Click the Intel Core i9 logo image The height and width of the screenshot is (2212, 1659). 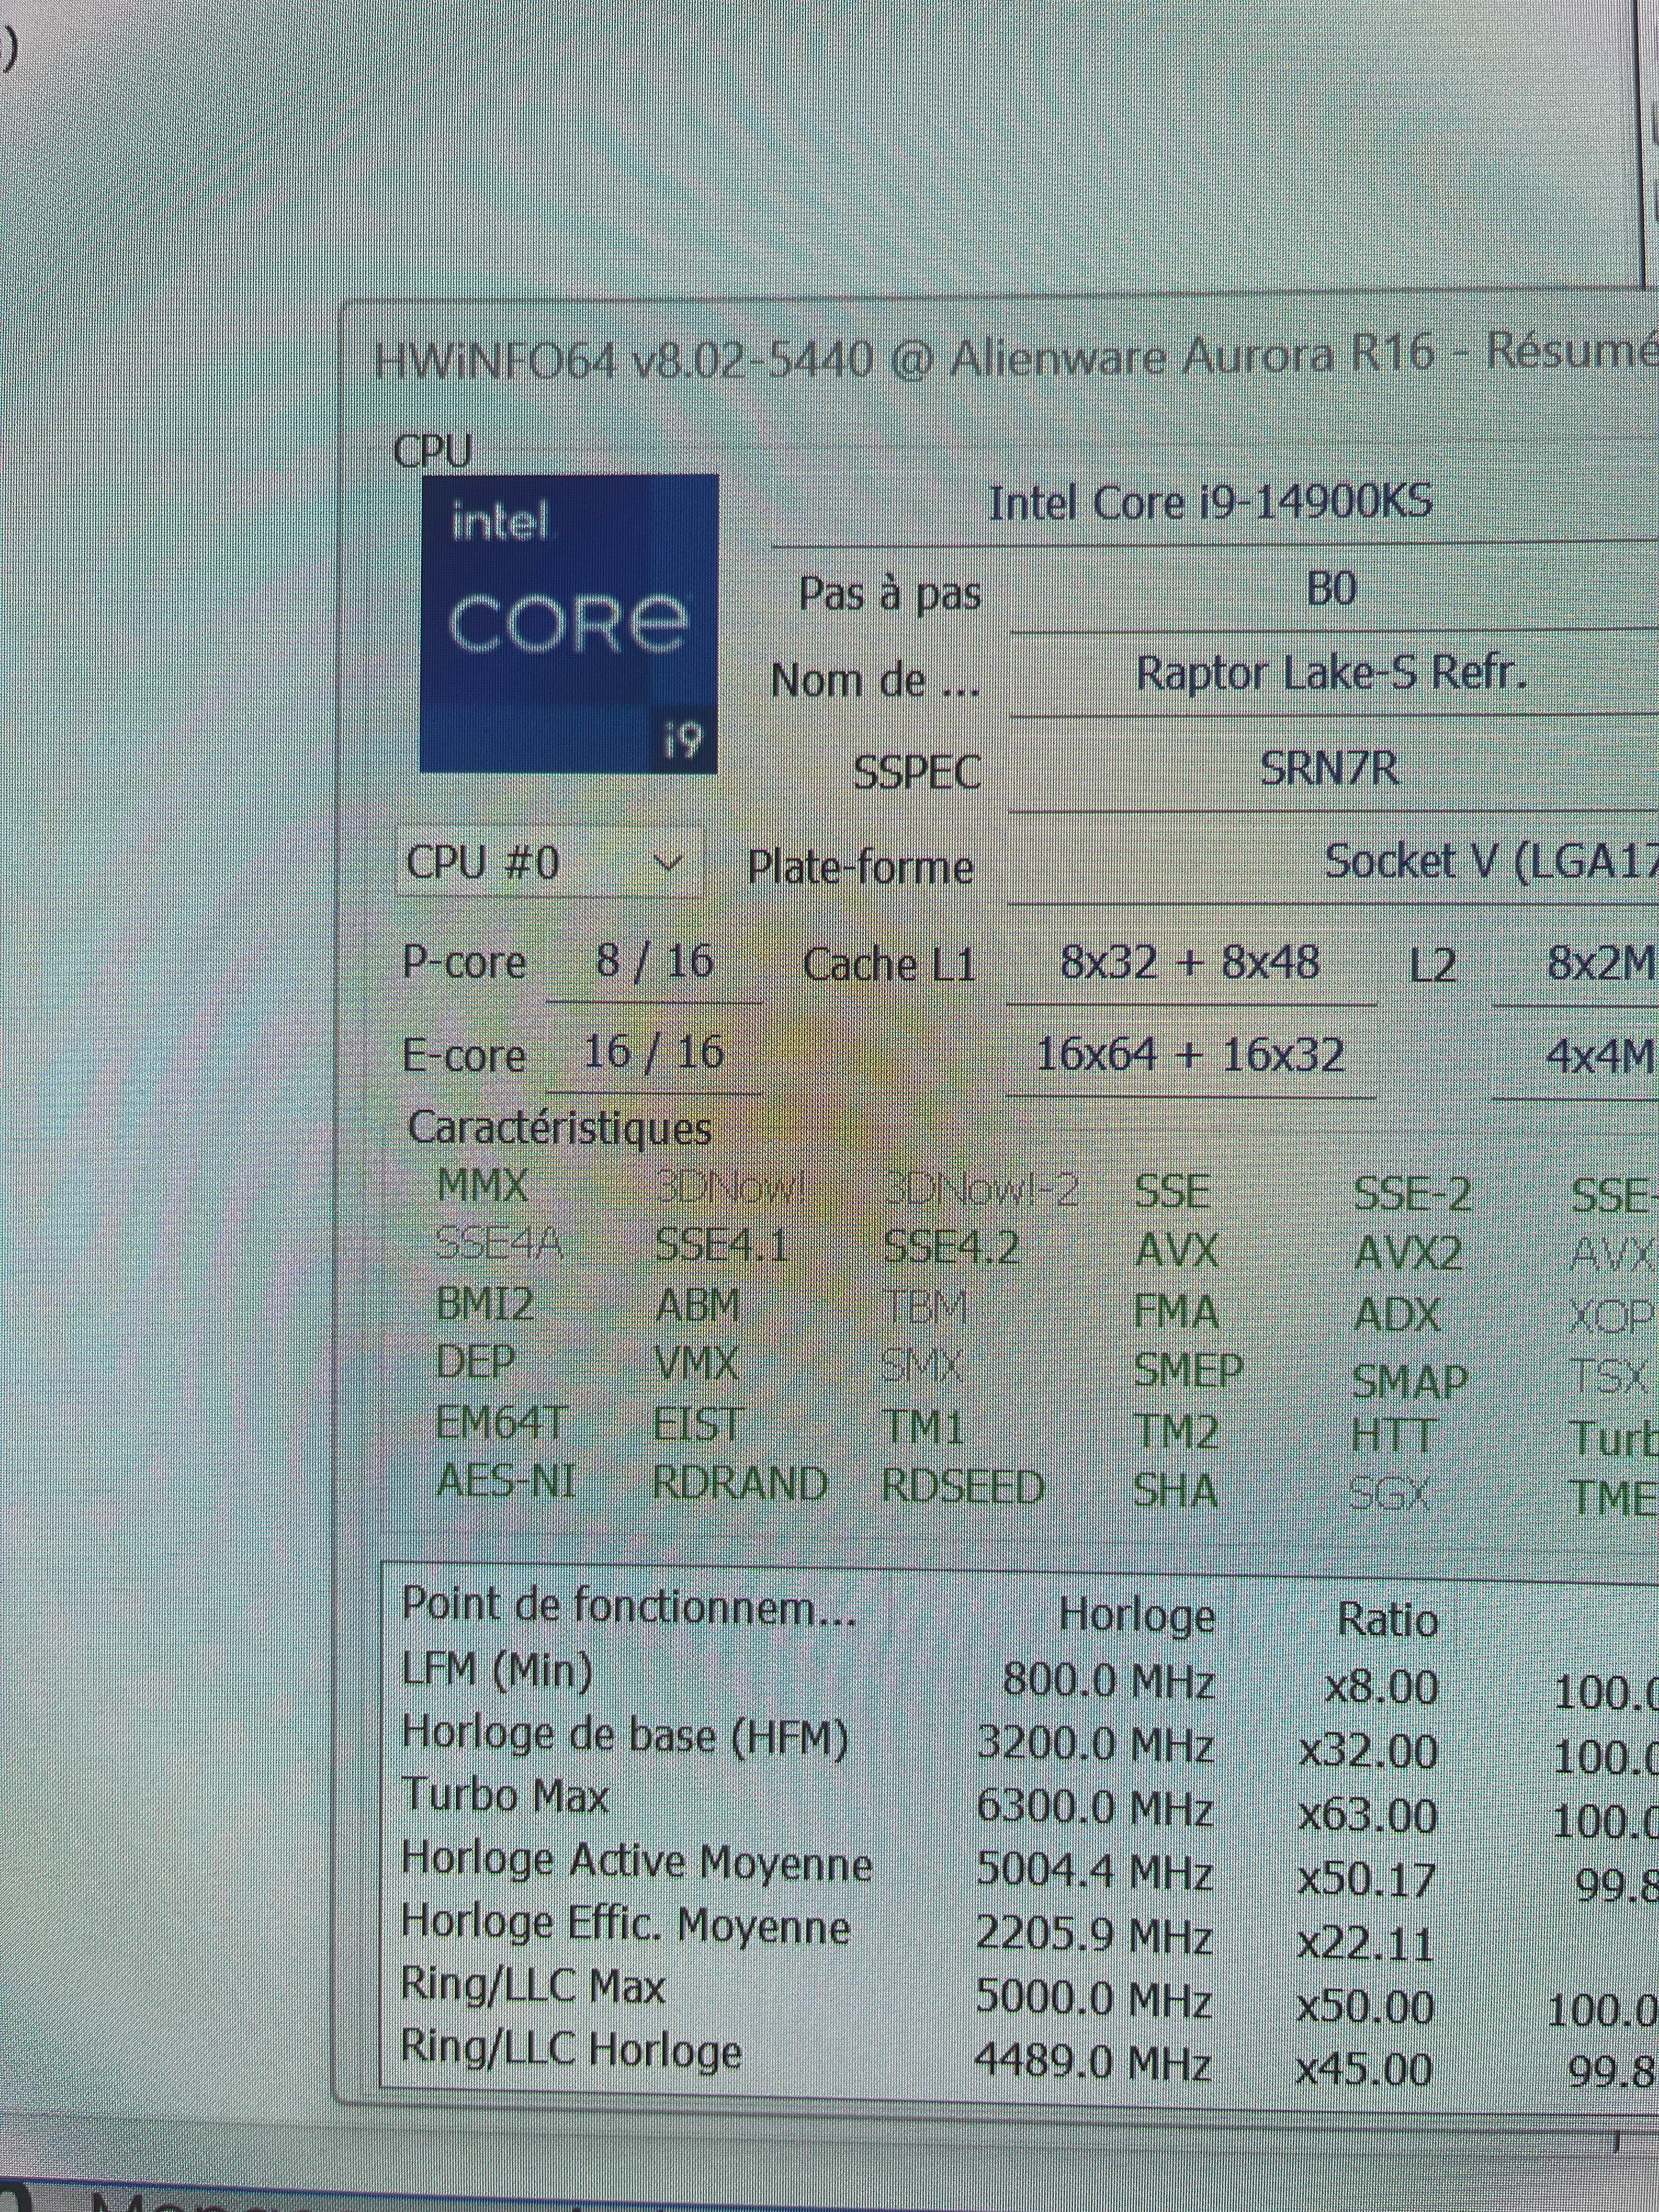pos(568,623)
